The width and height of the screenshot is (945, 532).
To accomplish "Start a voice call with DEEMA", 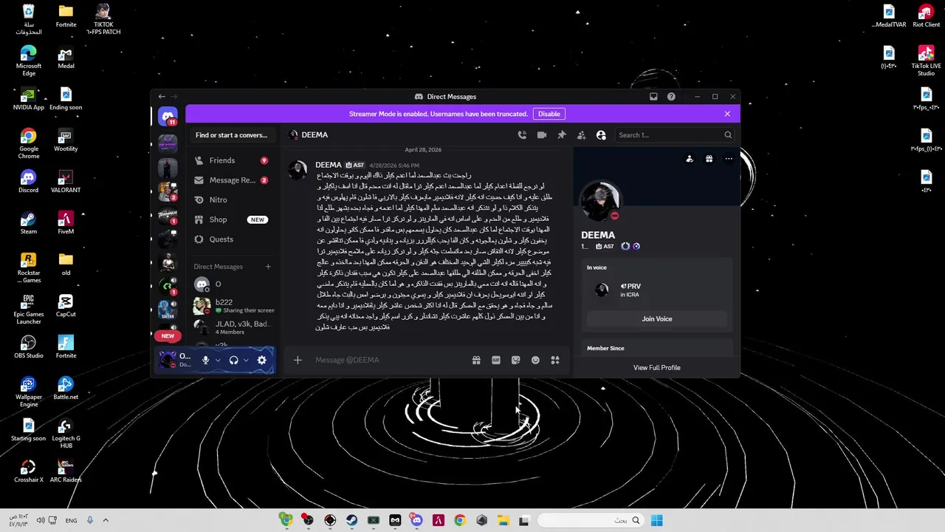I will (x=522, y=135).
